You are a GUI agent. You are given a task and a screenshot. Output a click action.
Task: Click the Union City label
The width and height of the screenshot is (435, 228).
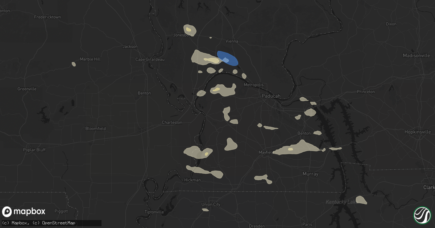point(211,204)
